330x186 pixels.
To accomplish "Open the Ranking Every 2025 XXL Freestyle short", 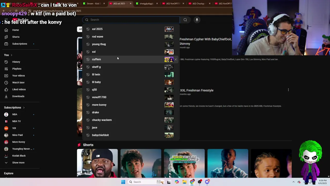I will [x=184, y=163].
